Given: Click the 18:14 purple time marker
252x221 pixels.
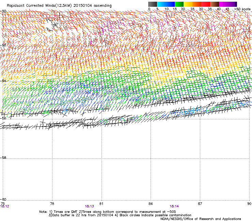Looking at the screenshot, I should [174, 206].
